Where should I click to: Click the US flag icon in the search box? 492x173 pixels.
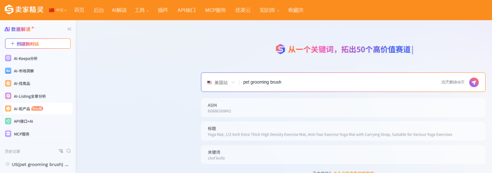point(209,82)
